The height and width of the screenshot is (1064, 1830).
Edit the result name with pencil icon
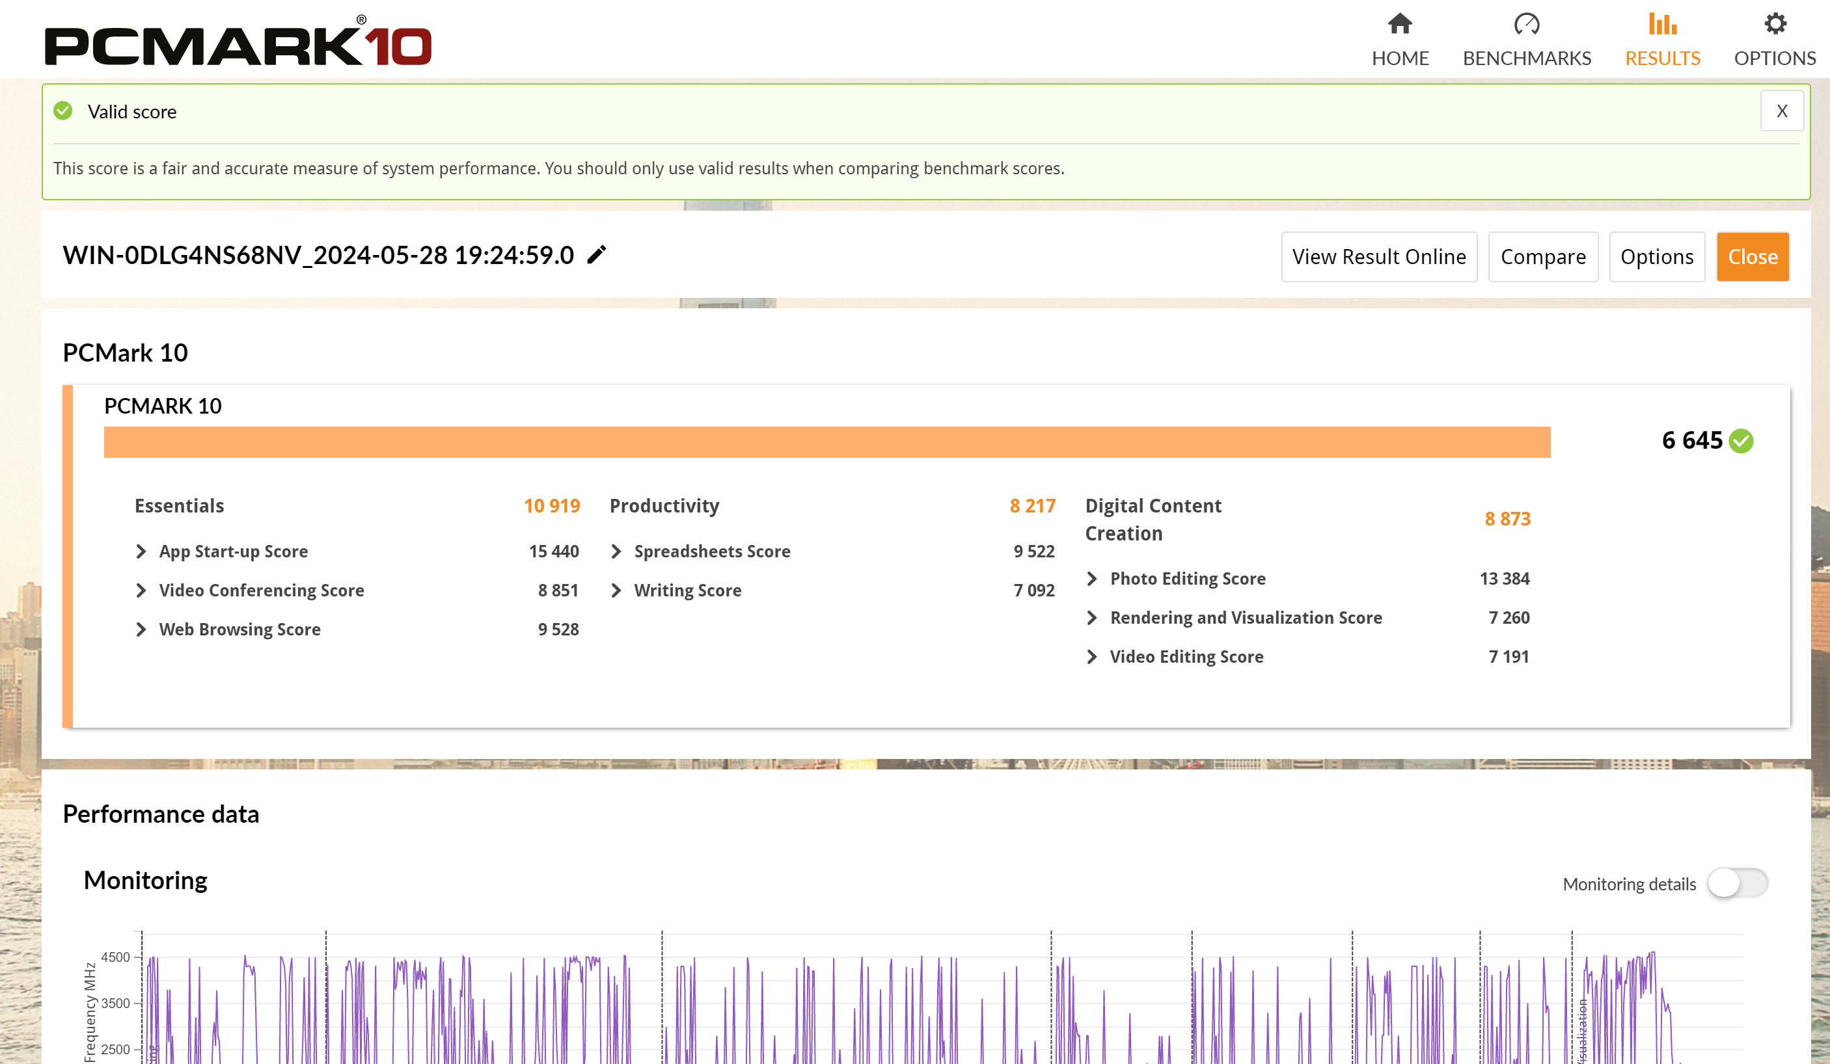point(596,256)
